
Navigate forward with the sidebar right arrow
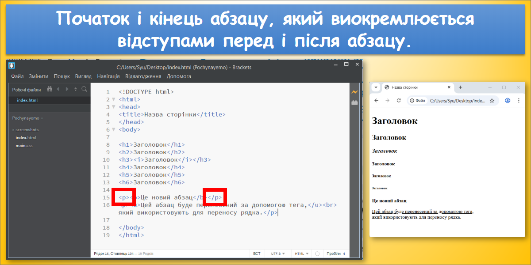tap(67, 89)
